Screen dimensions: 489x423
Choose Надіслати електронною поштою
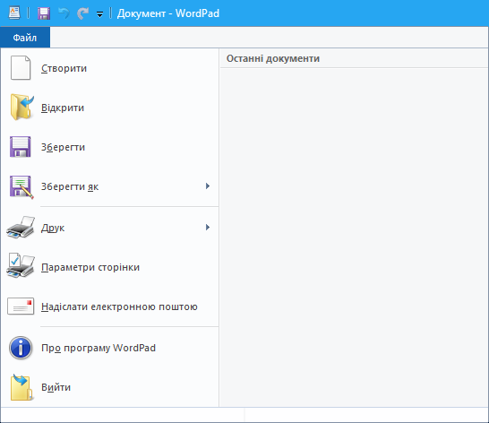pyautogui.click(x=110, y=306)
